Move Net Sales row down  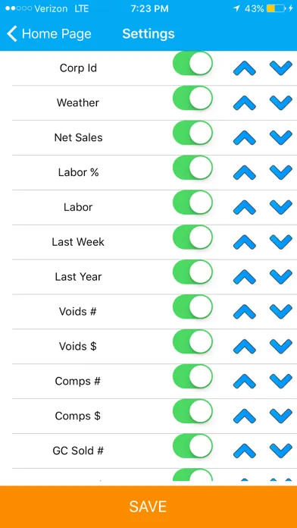tap(281, 138)
